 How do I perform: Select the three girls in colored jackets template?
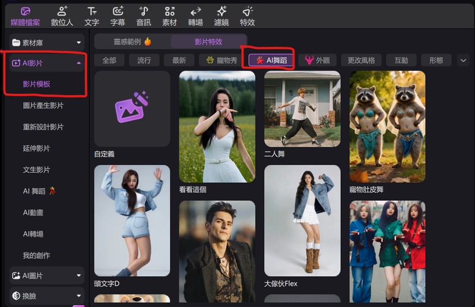pos(388,252)
